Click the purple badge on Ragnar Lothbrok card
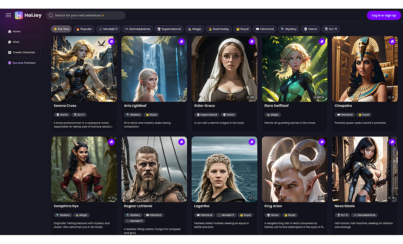403x244 pixels. click(x=182, y=142)
